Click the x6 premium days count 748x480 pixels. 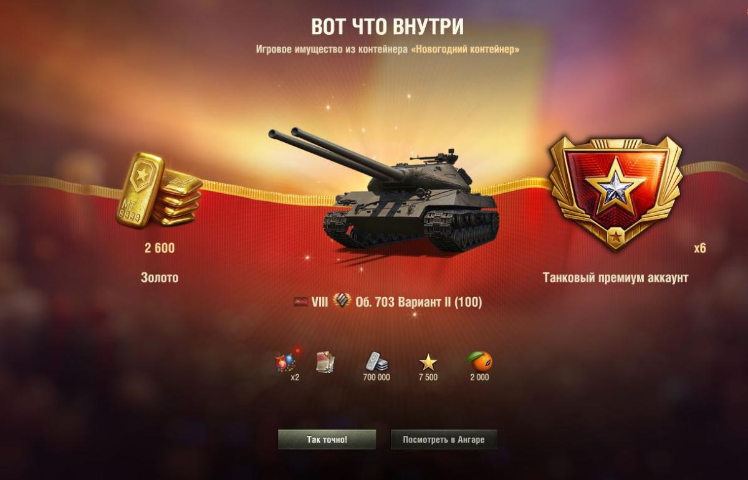[700, 248]
